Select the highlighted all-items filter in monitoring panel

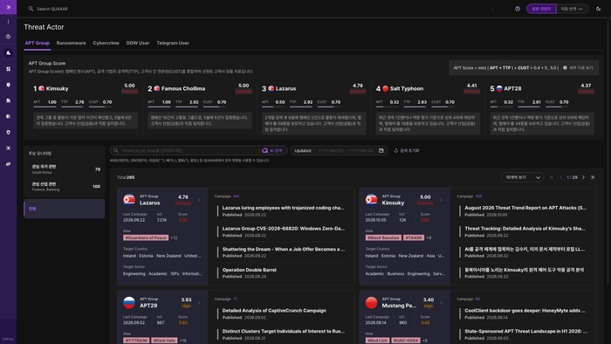[x=65, y=209]
